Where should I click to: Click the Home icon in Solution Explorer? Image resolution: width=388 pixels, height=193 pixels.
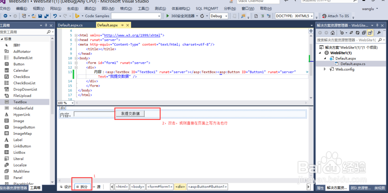pyautogui.click(x=333, y=33)
